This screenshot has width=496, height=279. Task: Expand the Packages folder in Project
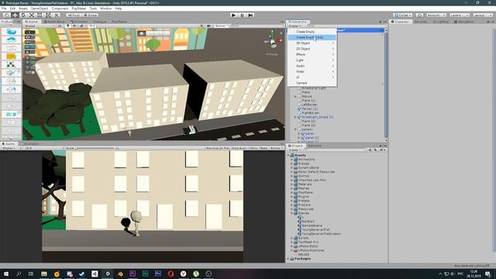pos(288,259)
